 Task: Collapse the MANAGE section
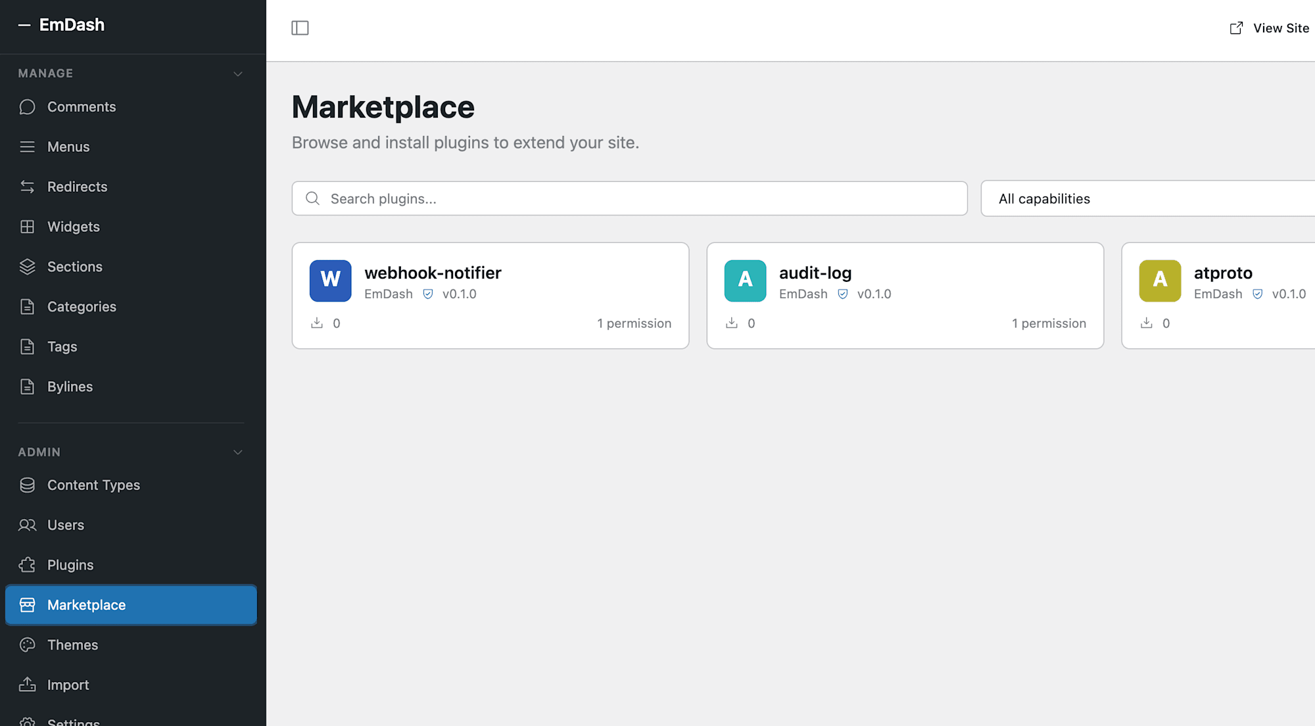pos(238,74)
